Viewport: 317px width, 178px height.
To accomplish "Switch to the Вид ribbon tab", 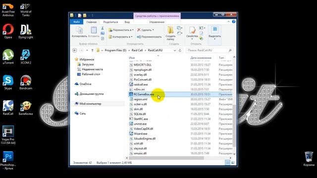I will coord(127,22).
